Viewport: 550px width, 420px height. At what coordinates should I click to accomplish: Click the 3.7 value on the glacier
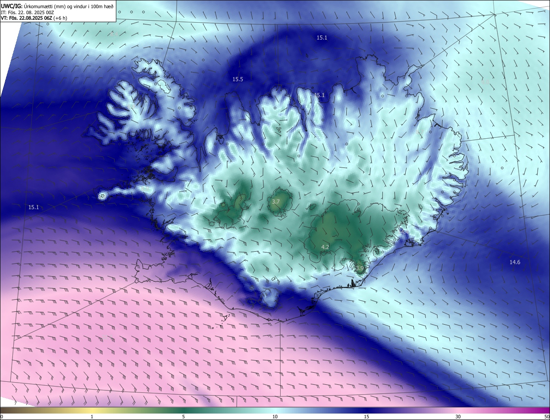click(276, 202)
